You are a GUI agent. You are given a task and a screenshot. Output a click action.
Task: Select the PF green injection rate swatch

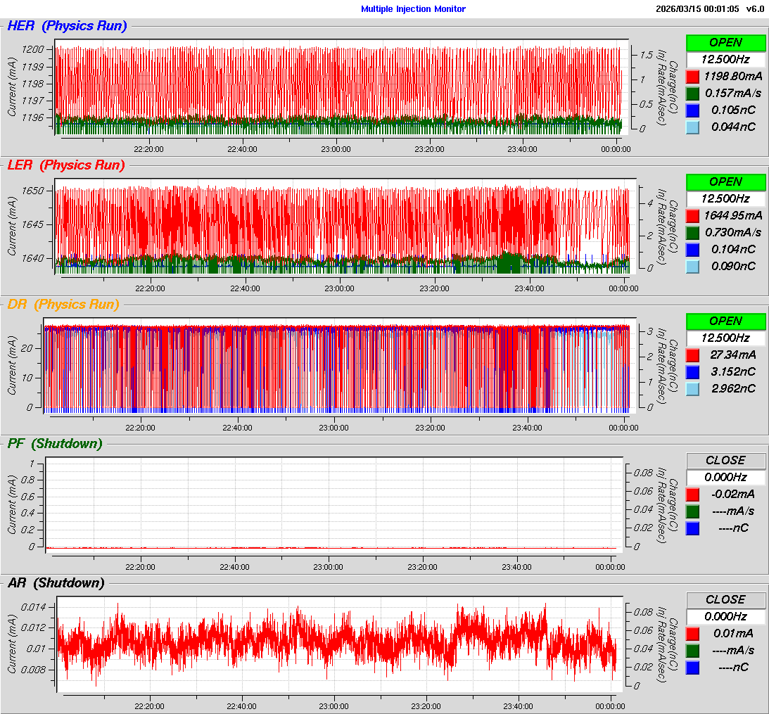tap(692, 511)
